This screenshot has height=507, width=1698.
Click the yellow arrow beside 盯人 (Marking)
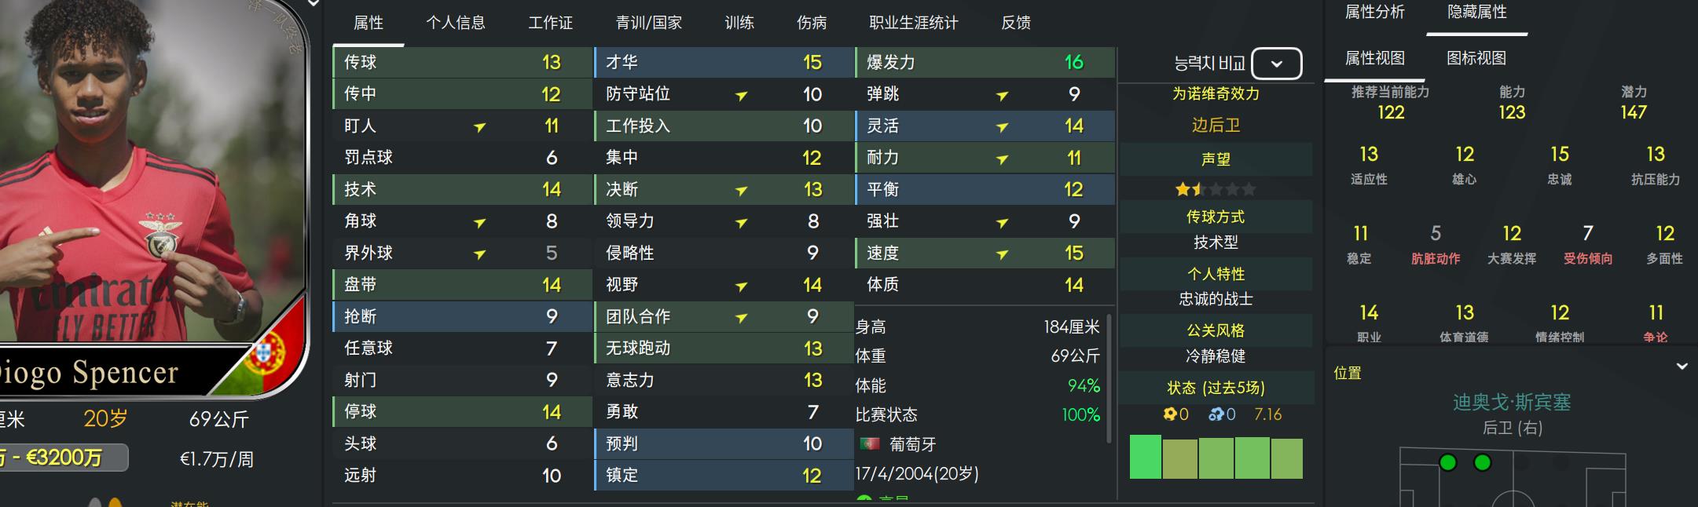click(x=480, y=127)
